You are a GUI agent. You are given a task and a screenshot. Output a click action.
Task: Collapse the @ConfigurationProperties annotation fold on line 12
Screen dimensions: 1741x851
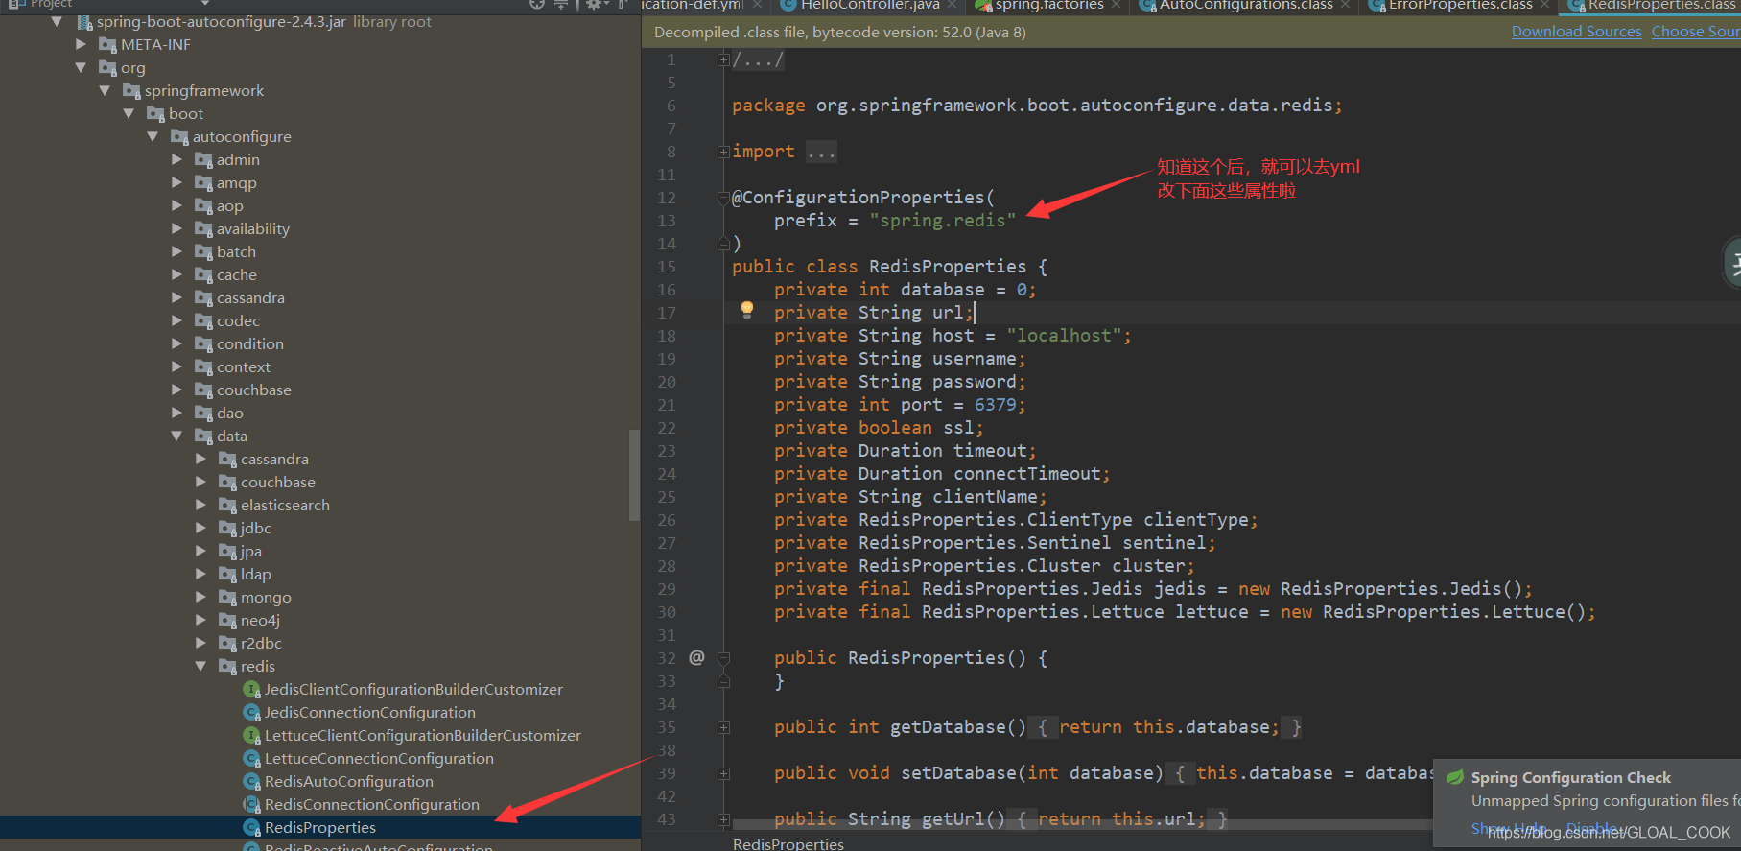click(723, 198)
